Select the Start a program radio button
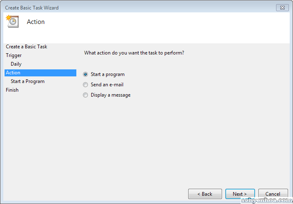This screenshot has height=204, width=293. point(85,74)
